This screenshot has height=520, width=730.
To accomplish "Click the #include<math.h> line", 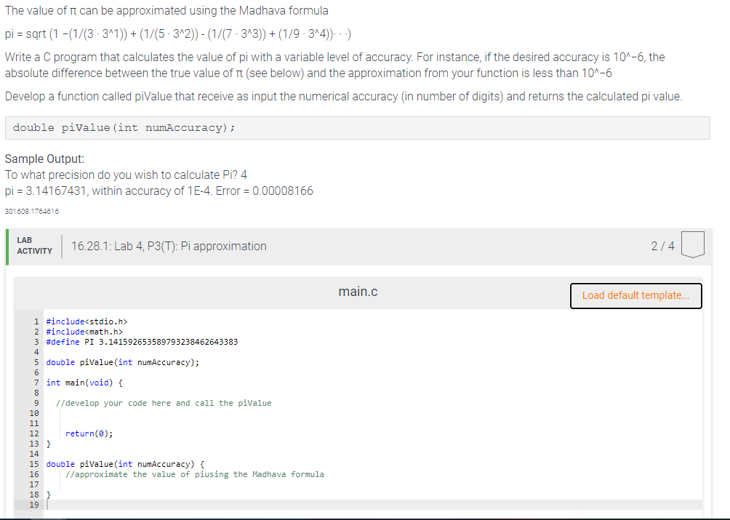I will tap(86, 331).
